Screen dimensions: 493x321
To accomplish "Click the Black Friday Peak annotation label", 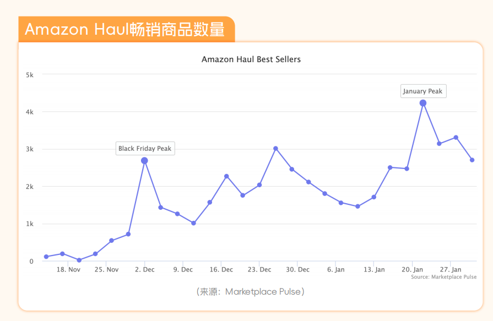I will click(145, 149).
